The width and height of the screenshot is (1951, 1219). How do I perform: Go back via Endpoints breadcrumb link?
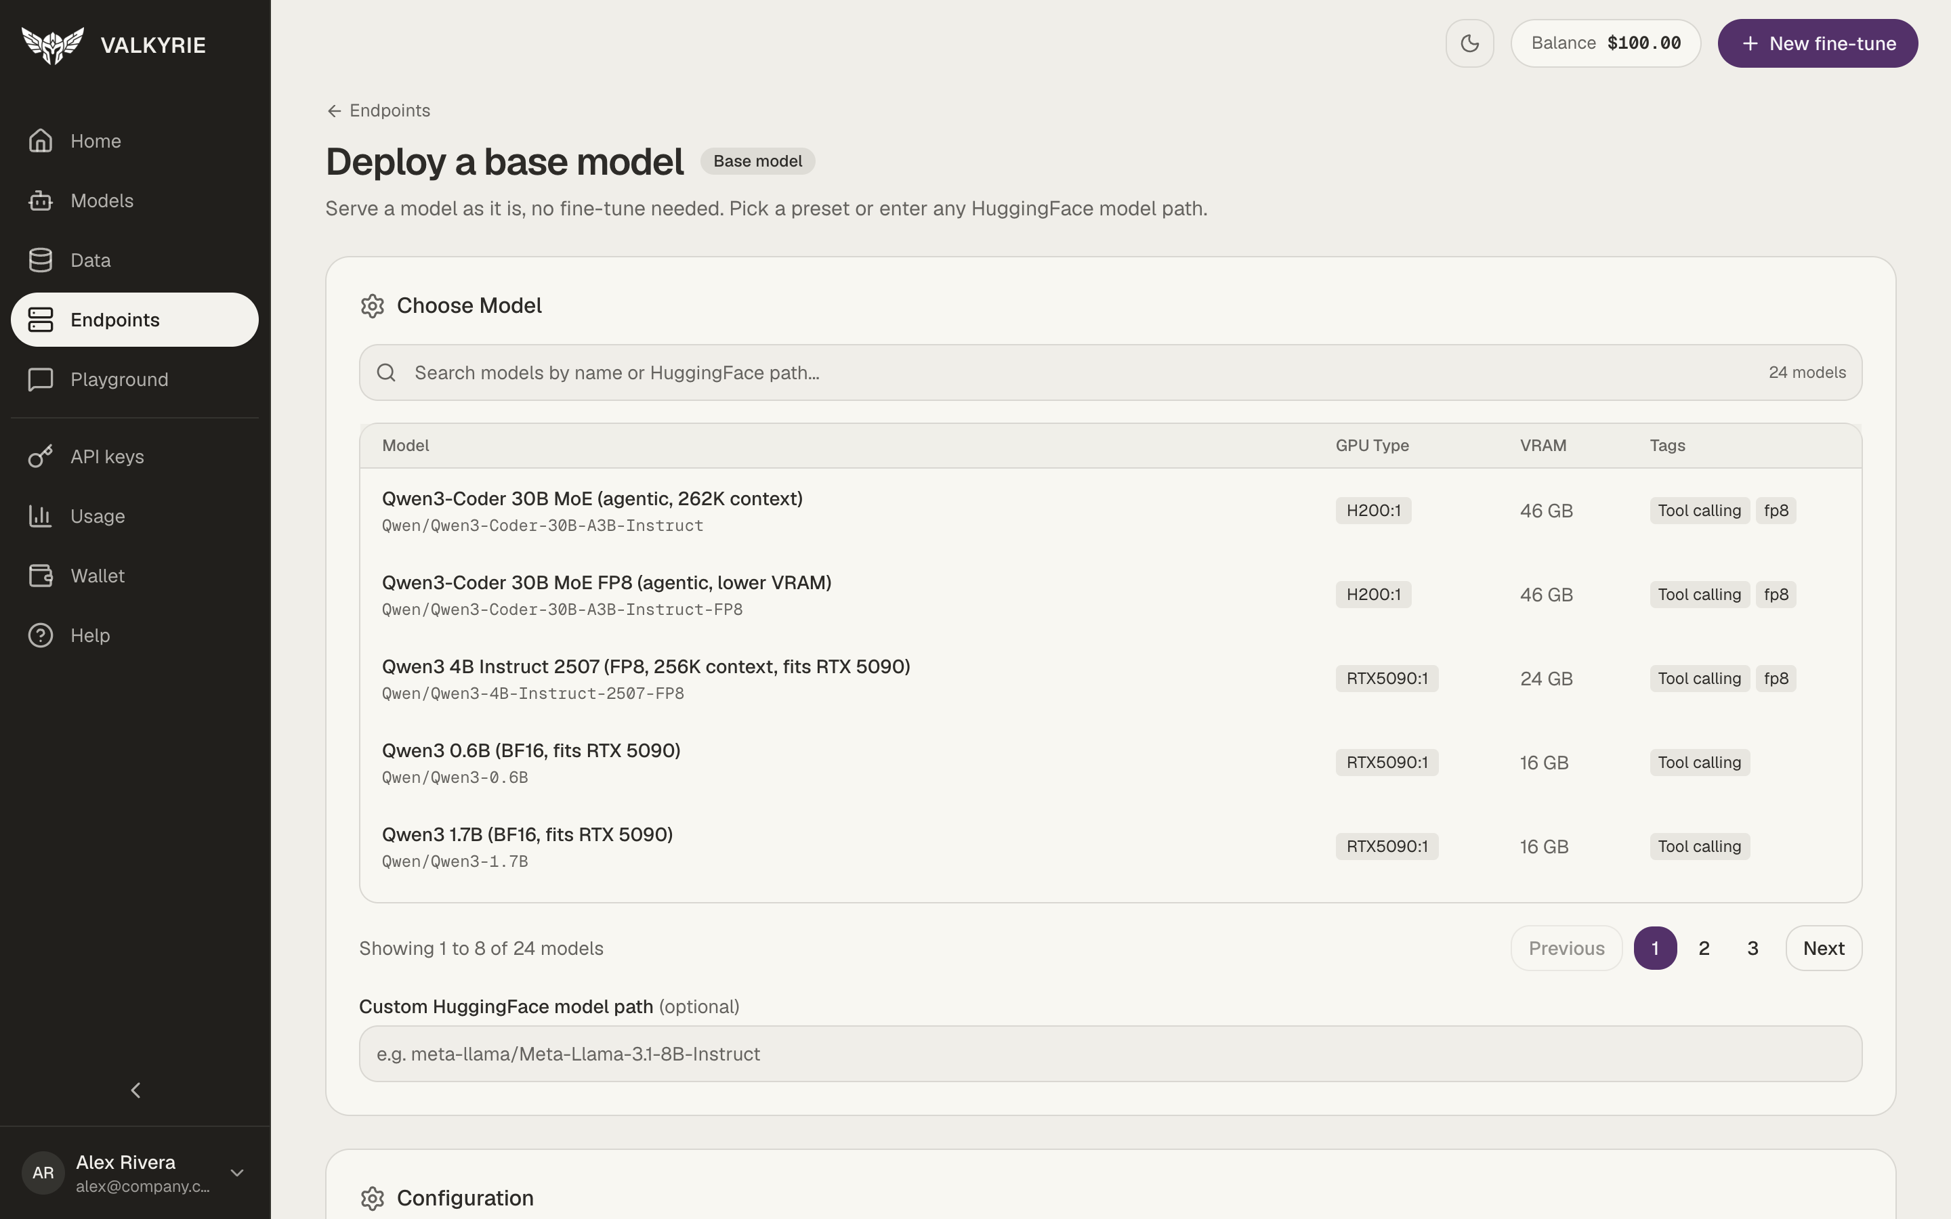[x=378, y=110]
